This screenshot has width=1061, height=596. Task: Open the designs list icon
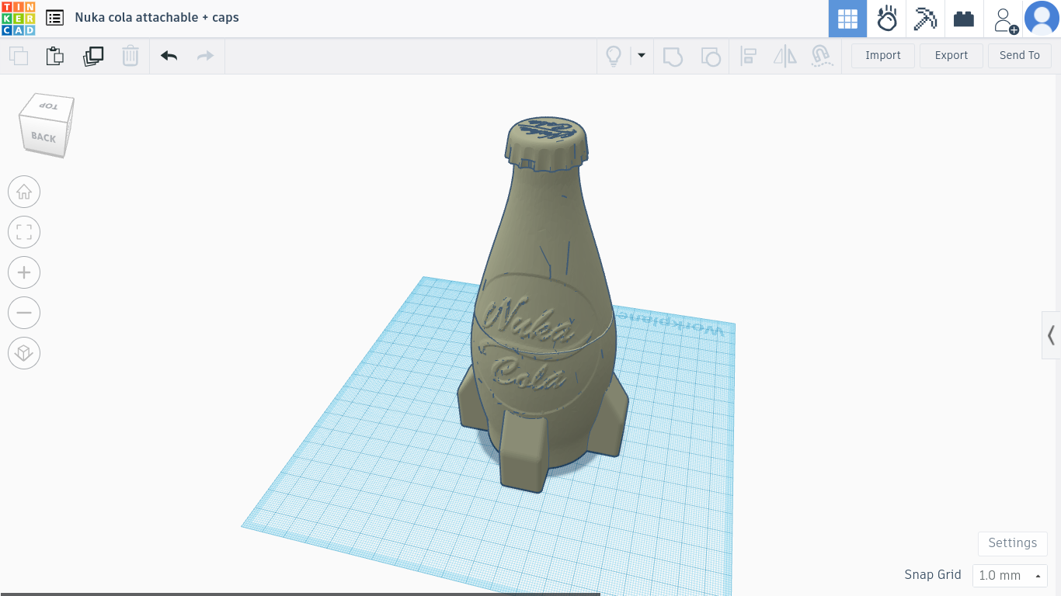54,17
